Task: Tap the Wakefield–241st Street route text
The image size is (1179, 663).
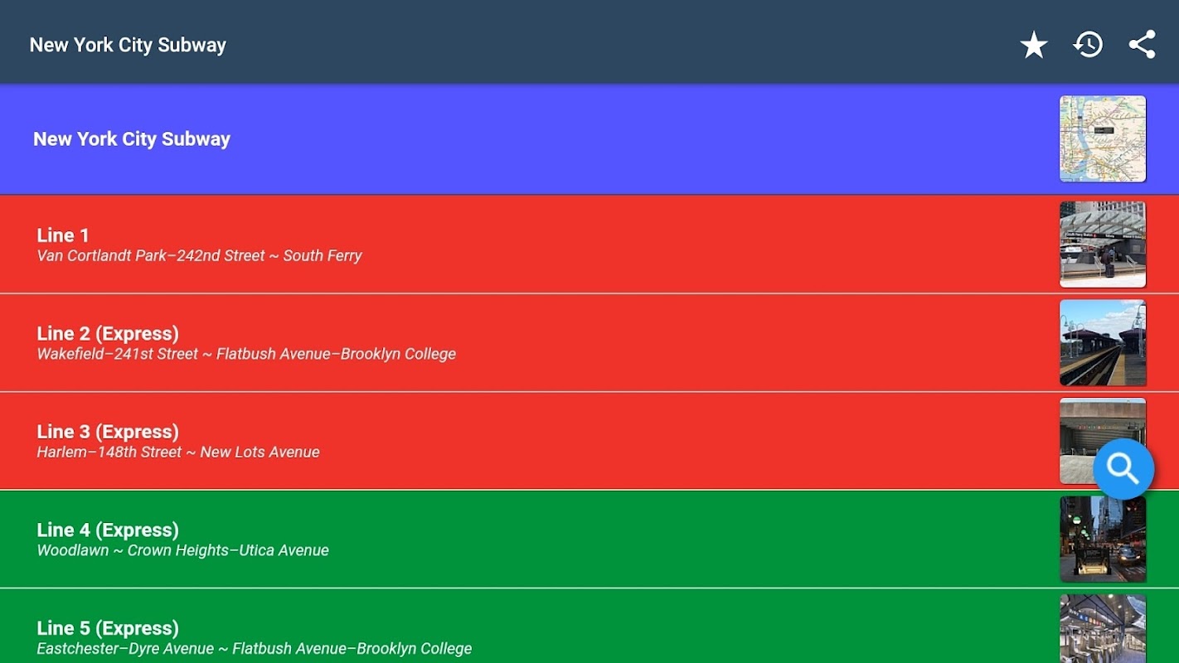Action: tap(246, 354)
